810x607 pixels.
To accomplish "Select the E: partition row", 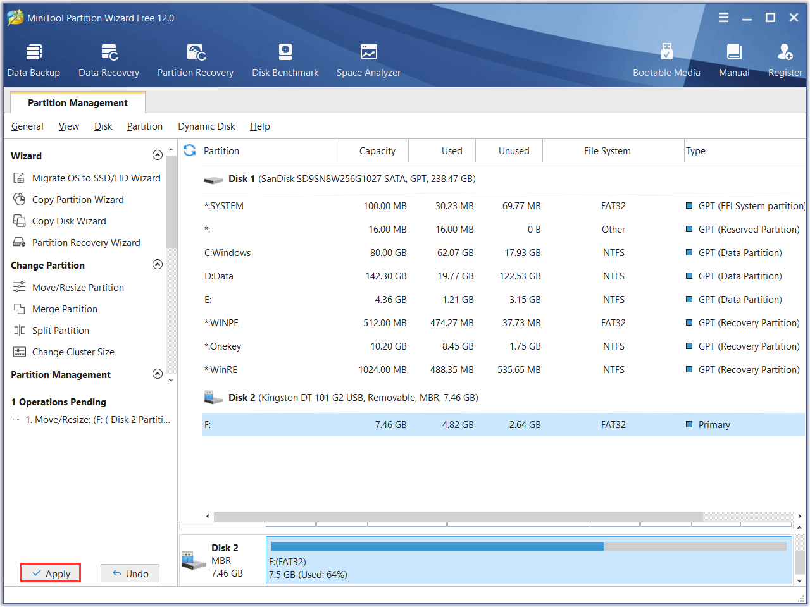I will 504,300.
